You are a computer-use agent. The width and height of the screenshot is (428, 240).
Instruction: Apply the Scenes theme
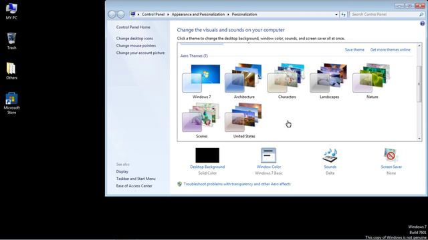pos(201,121)
